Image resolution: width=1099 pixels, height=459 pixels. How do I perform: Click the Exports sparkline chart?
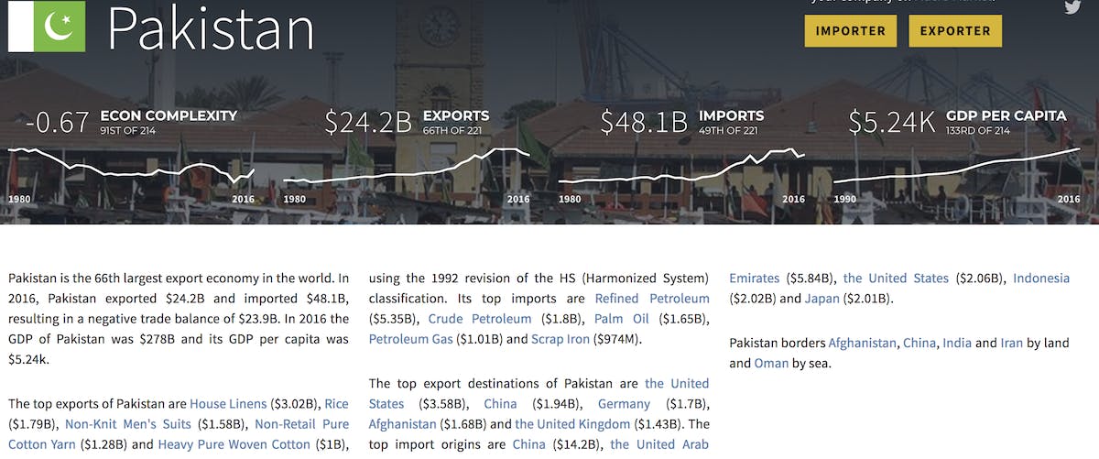click(x=406, y=165)
